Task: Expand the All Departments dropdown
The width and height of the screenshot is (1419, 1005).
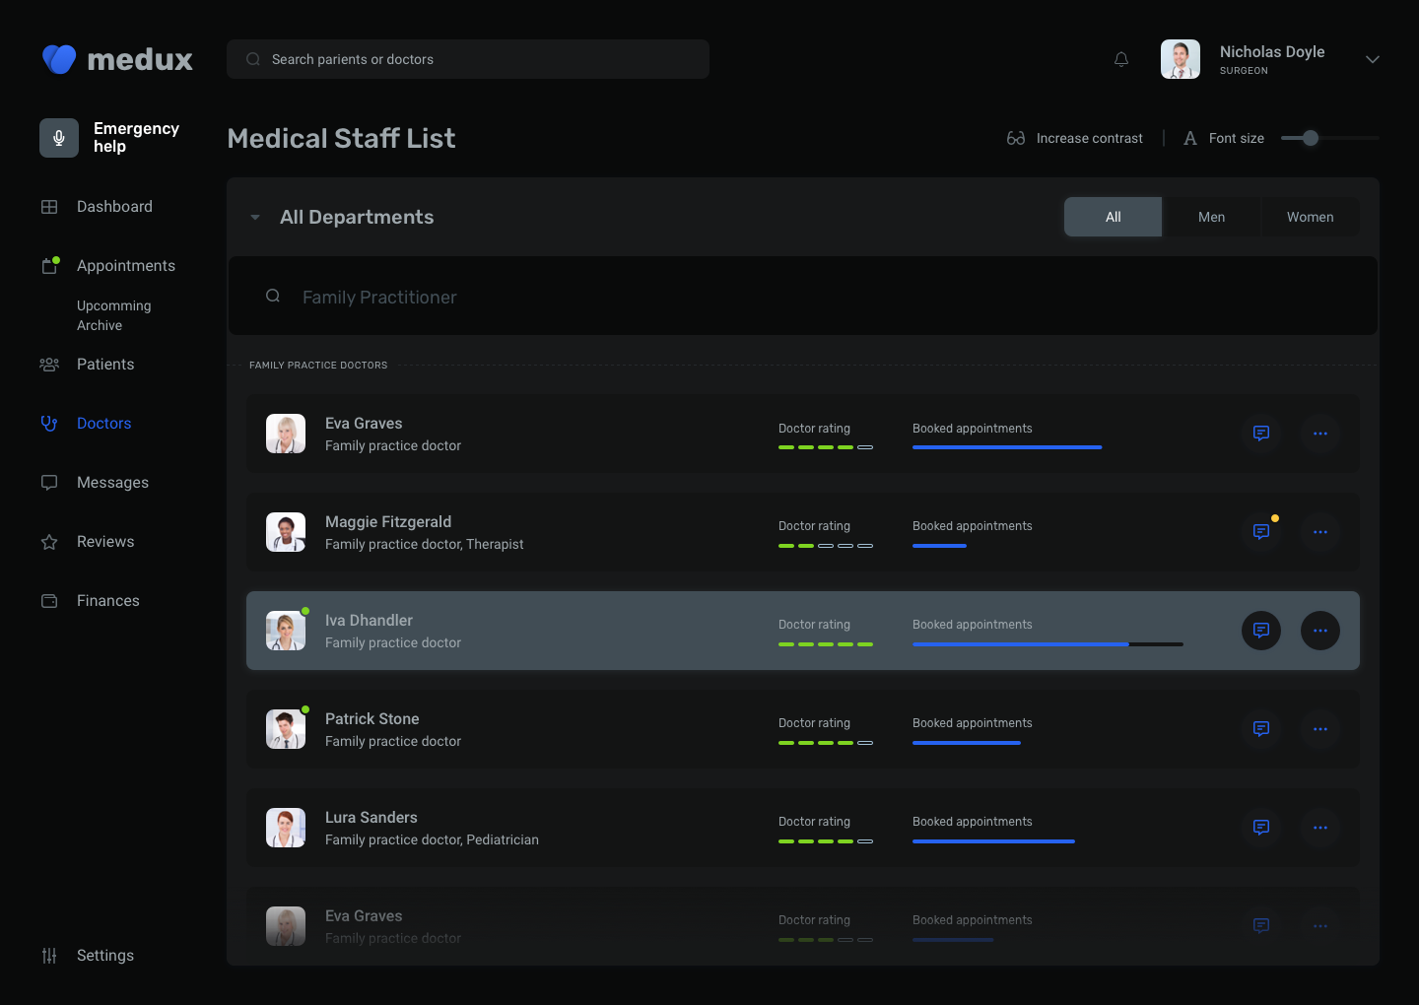Action: (x=255, y=218)
